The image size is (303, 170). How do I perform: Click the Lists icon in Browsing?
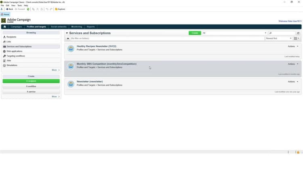(x=4, y=42)
